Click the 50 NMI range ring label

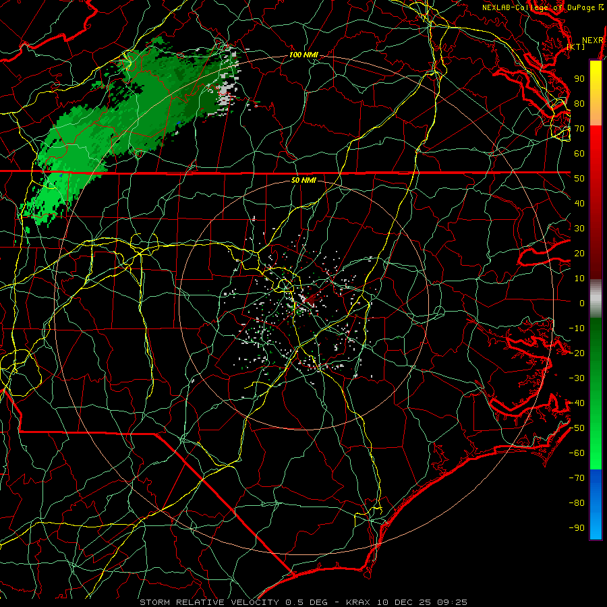(303, 180)
